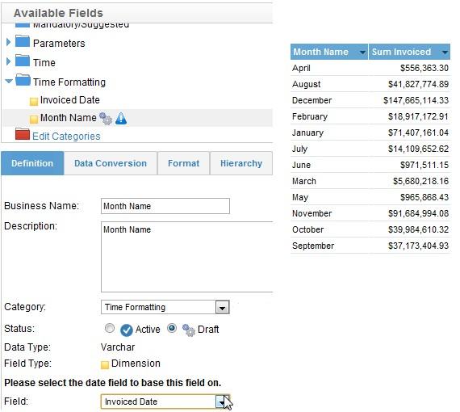Image resolution: width=460 pixels, height=412 pixels.
Task: Select the Active status radio button
Action: coord(110,328)
